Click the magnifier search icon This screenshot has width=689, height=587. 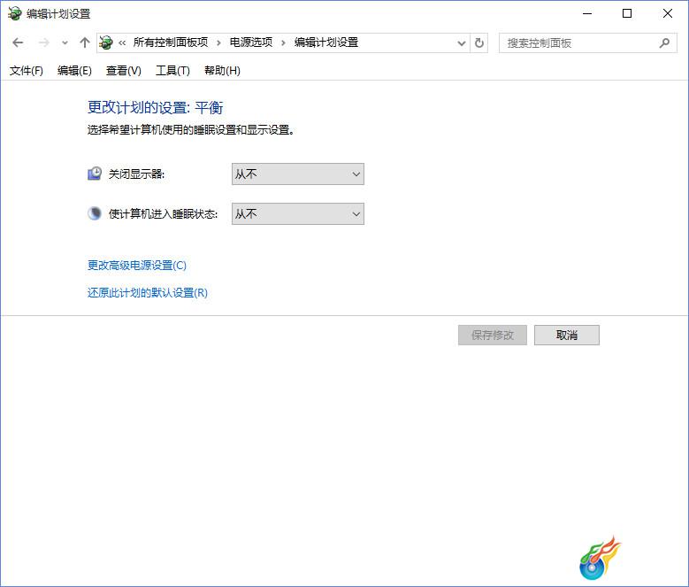coord(664,43)
